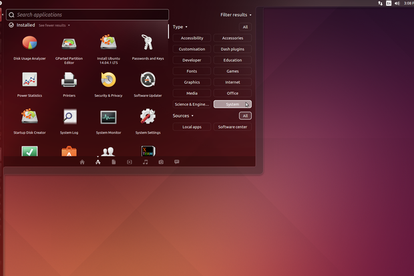Toggle the Science & Engineering filter
Viewport: 414px width, 276px height.
click(x=192, y=104)
